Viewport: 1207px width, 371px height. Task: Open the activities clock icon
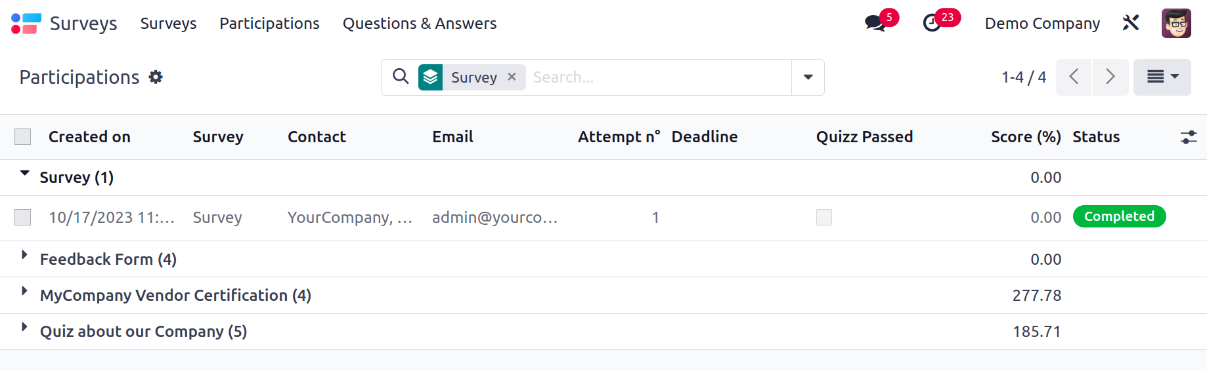point(932,23)
